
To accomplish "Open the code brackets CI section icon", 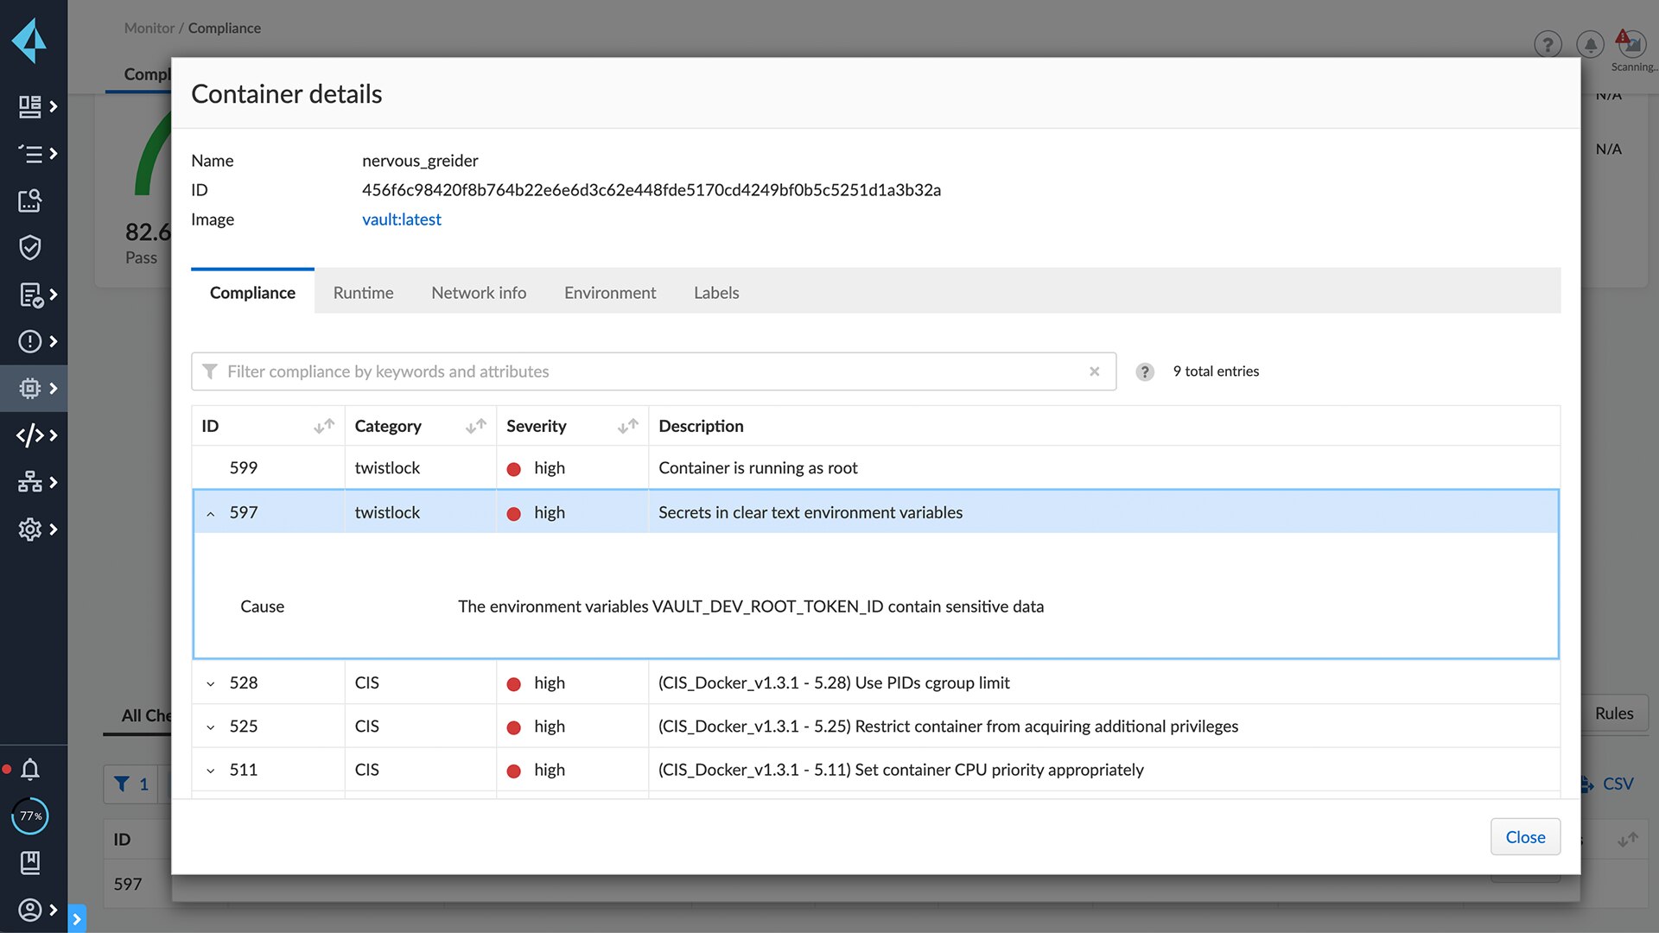I will 31,435.
